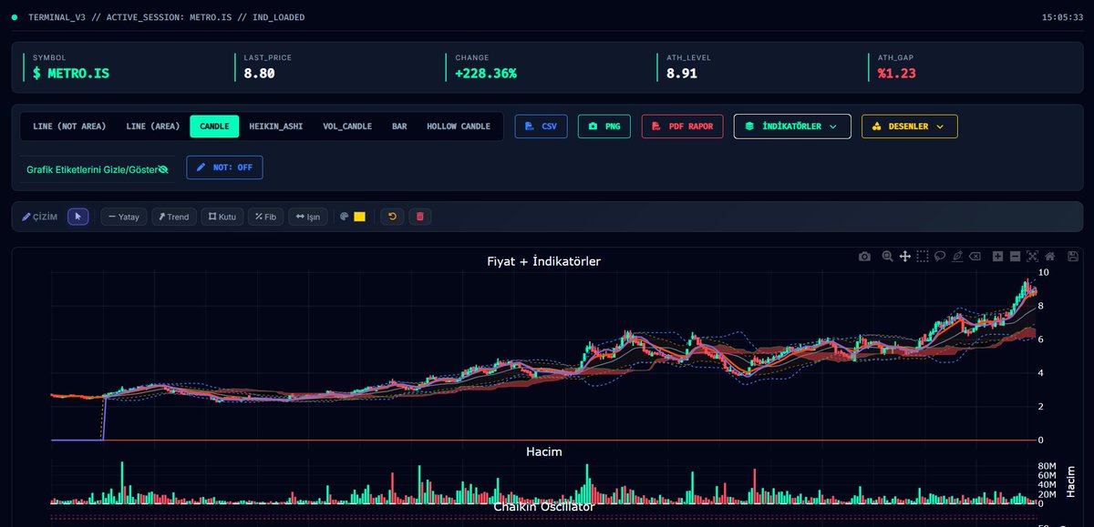This screenshot has width=1094, height=527.
Task: Click the ÇİZİM drawing label
Action: click(40, 217)
